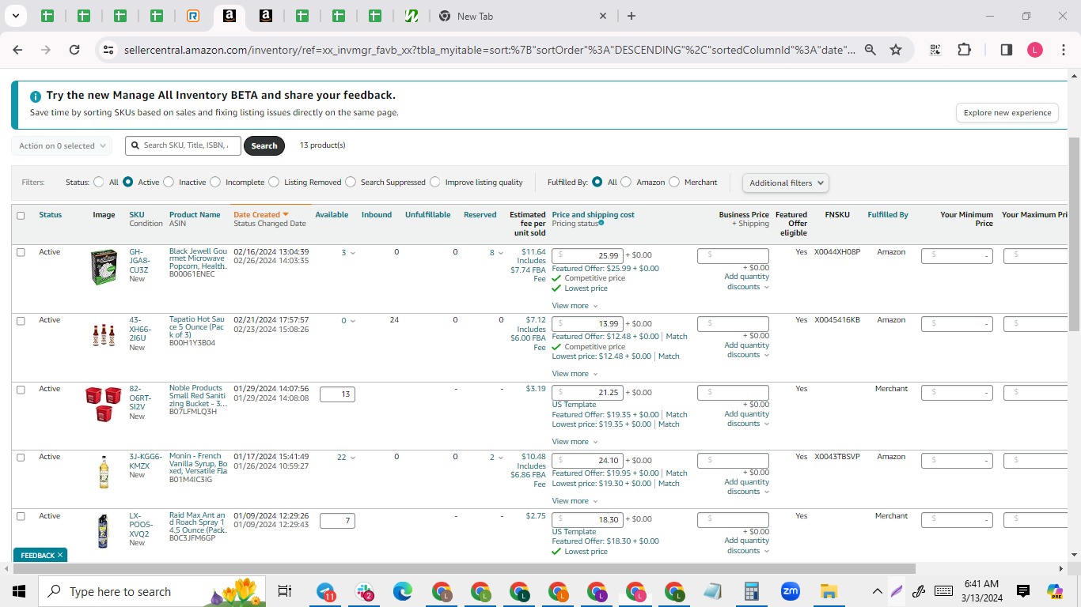Open the Chrome extensions puzzle icon
The image size is (1081, 607).
(964, 50)
